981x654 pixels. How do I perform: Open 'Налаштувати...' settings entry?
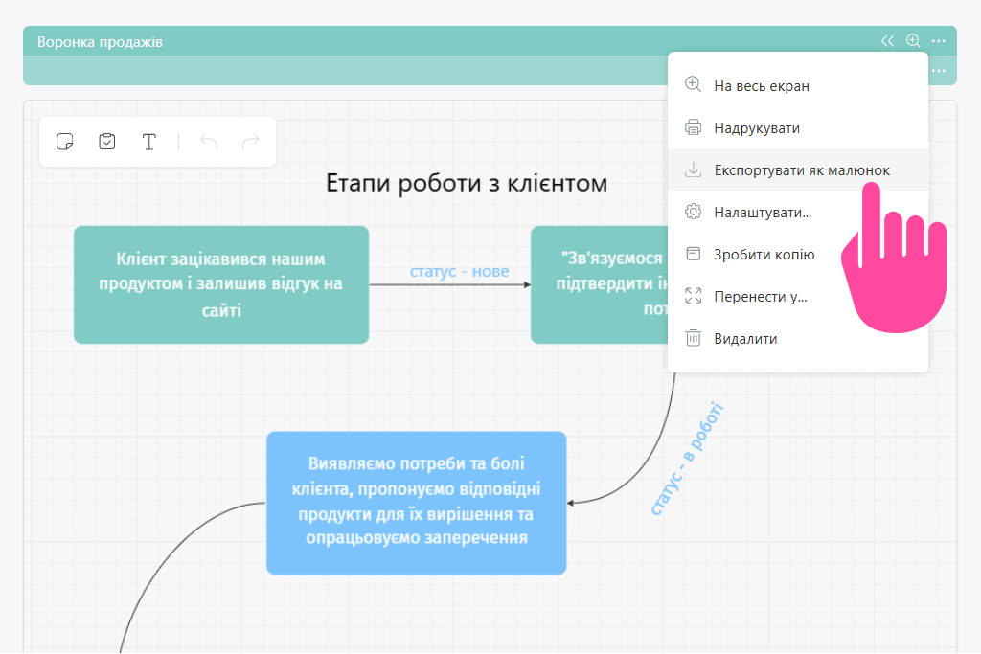(798, 212)
